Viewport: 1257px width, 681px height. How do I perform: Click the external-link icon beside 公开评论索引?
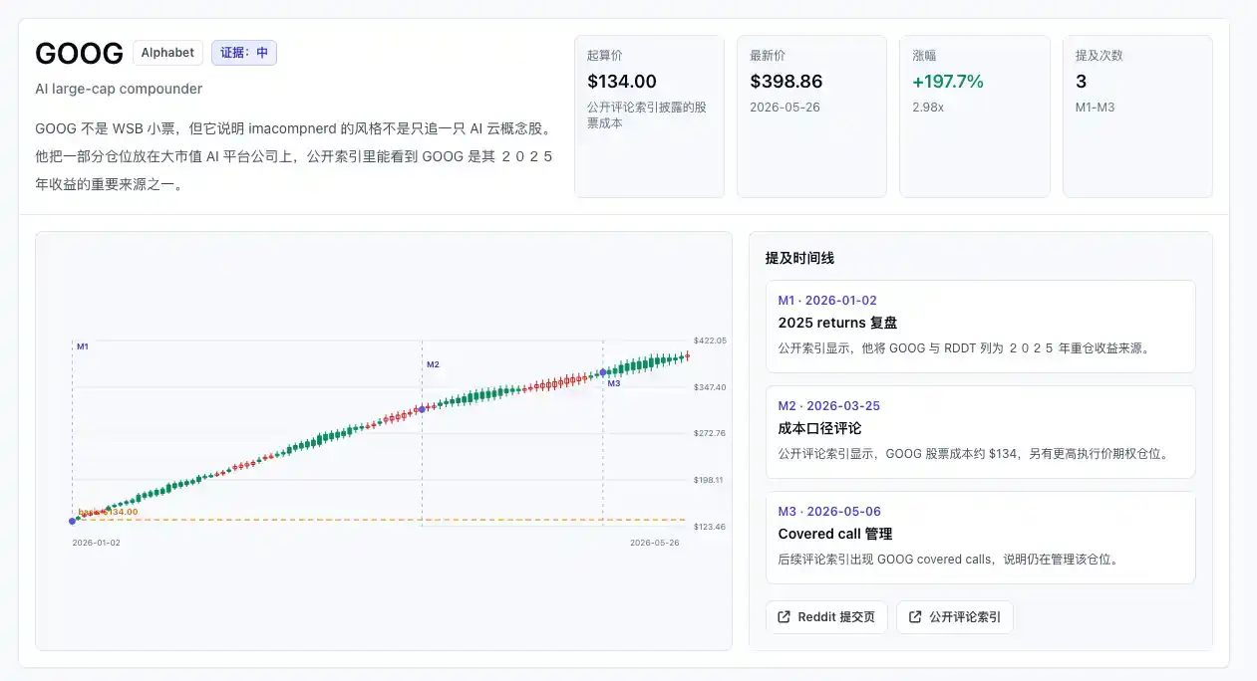(x=915, y=617)
